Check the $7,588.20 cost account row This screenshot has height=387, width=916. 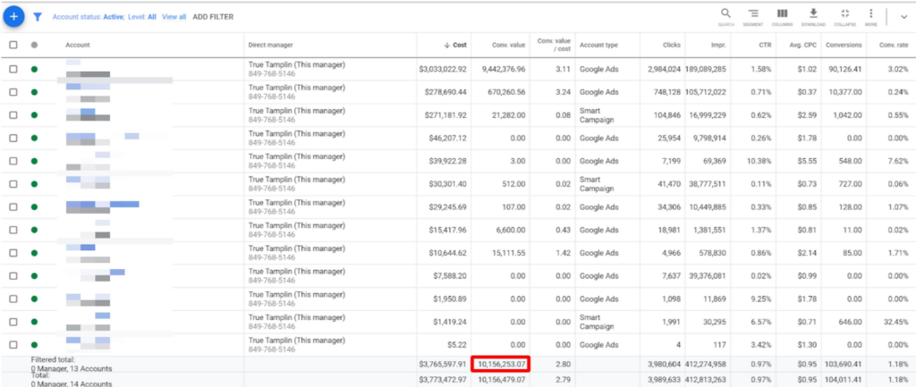tap(13, 276)
